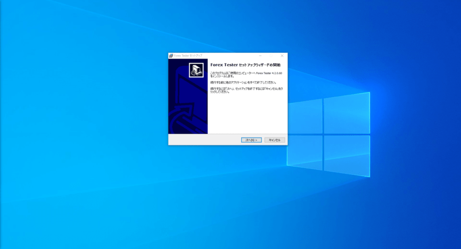Click the text mentioning Forex Tester 4.2.0.60

(246, 75)
